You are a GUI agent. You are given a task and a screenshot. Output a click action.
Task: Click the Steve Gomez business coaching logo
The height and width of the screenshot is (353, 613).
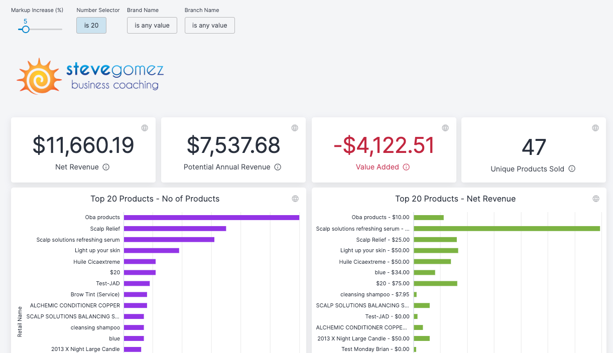coord(90,76)
